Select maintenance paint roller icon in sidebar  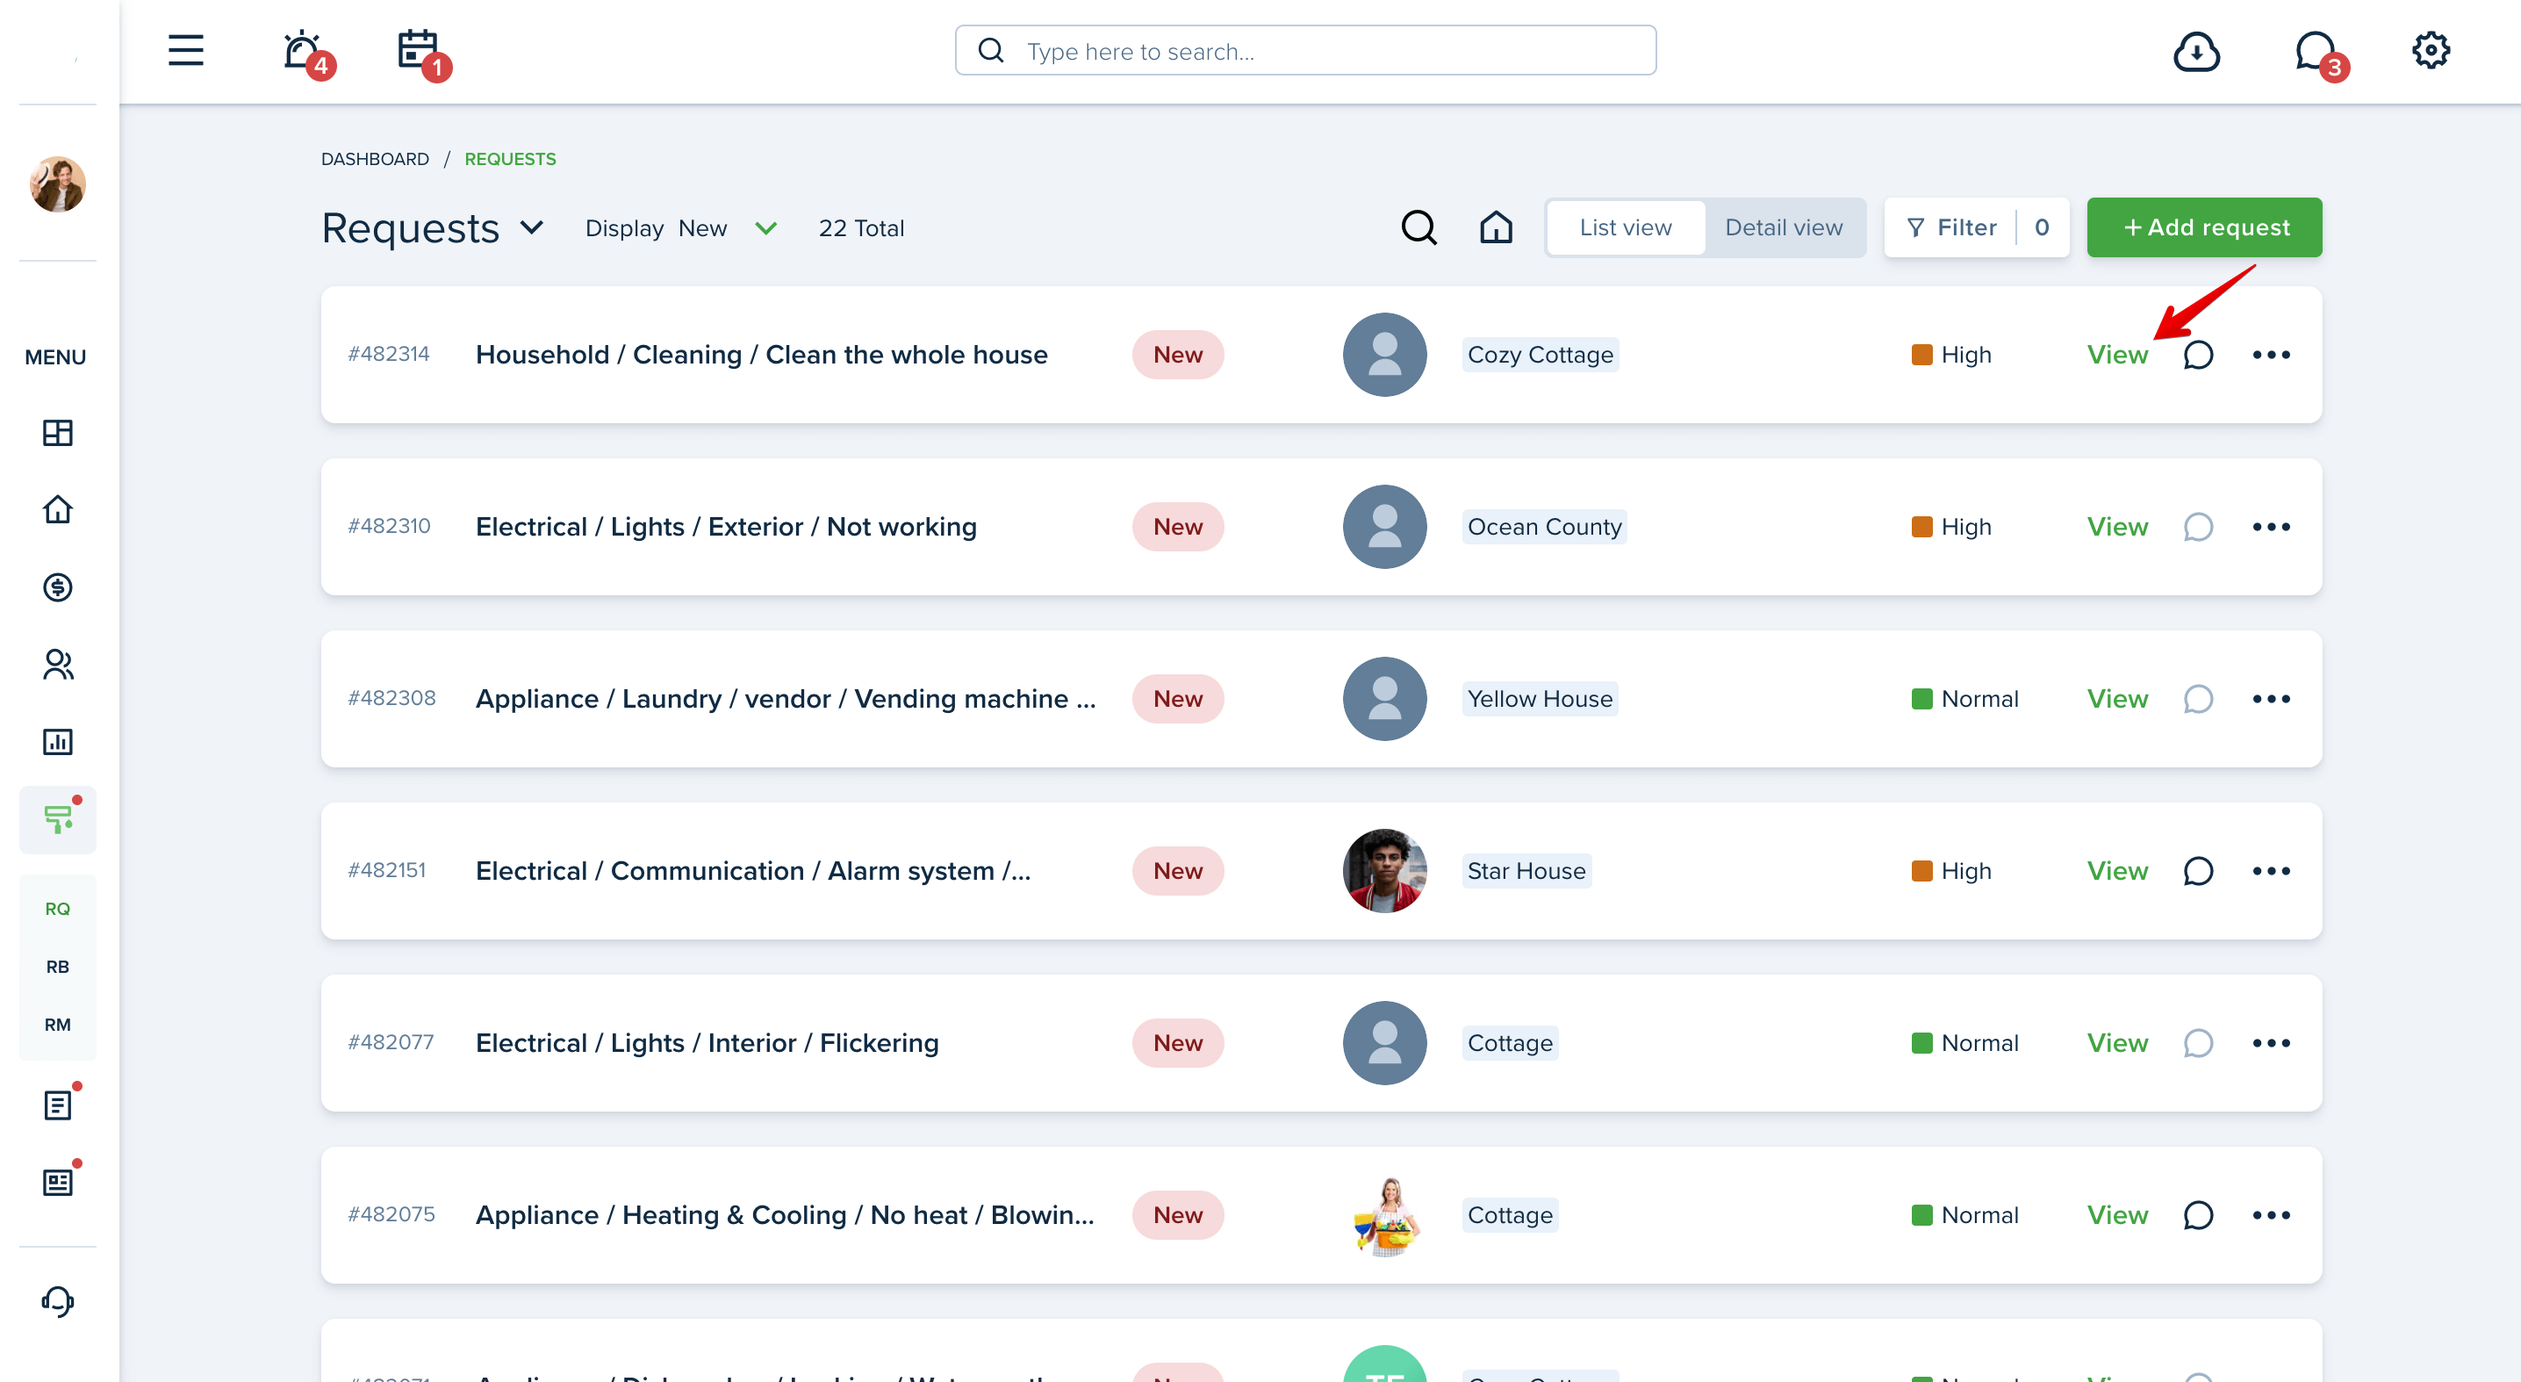(58, 819)
